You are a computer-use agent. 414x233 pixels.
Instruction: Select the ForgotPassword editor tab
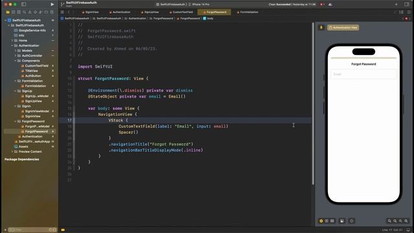pyautogui.click(x=214, y=12)
